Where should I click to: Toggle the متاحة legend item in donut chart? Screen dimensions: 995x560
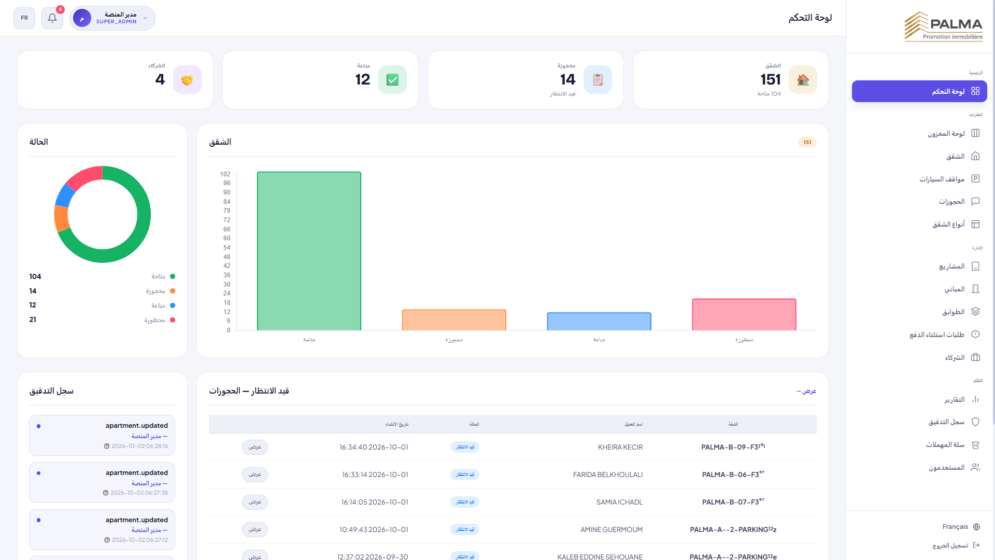tap(163, 276)
